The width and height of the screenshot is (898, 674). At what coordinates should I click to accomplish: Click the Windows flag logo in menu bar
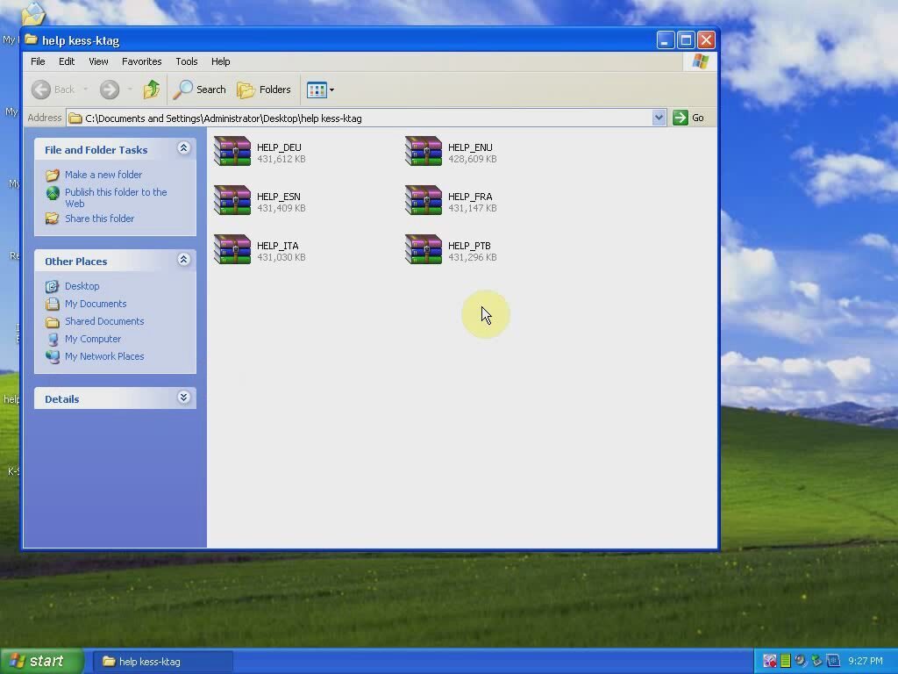[x=700, y=61]
